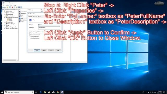Screen dimensions: 167x94
Task: Switch to the Profile tab
Action: tap(39, 17)
